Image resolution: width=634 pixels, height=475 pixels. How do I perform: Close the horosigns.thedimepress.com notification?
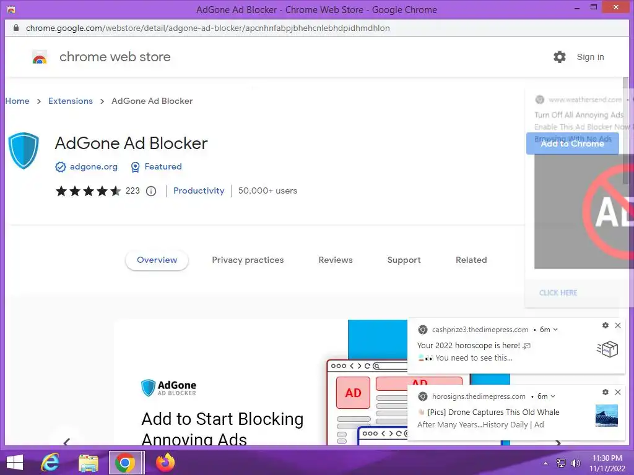point(618,392)
